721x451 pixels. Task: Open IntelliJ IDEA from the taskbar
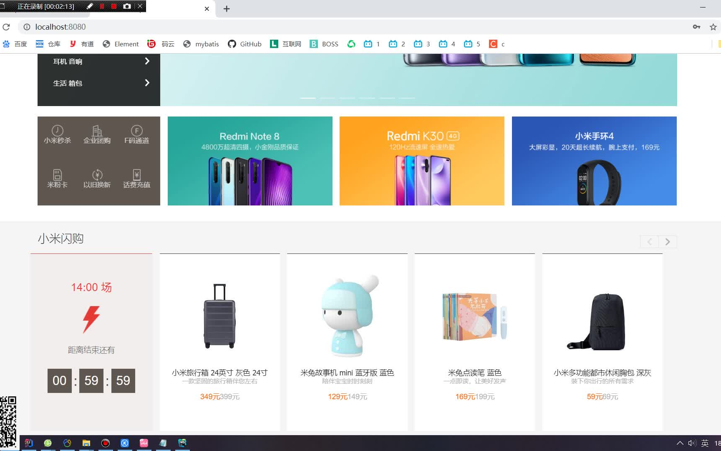(x=29, y=443)
